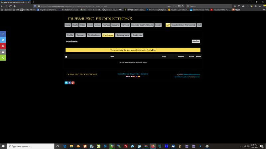Viewport: 266px width, 149px height.
Task: Open Terms Of Service footer link
Action: tap(123, 74)
